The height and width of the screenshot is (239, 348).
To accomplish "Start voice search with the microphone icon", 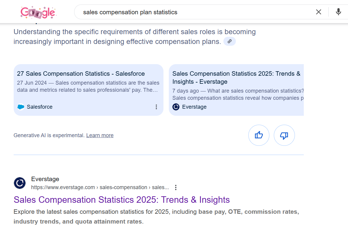I will [338, 12].
